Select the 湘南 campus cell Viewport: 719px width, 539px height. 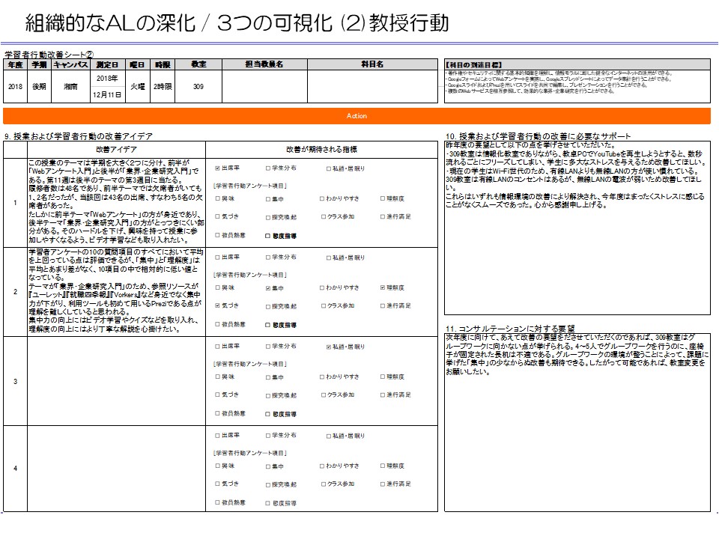click(x=70, y=86)
